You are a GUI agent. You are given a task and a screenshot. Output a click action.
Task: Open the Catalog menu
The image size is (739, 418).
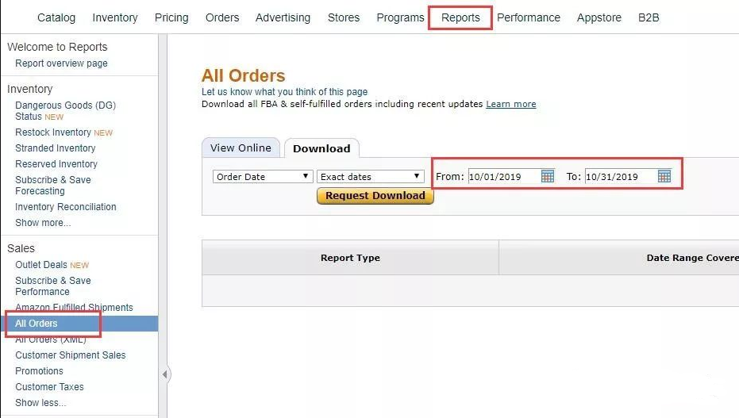(56, 18)
